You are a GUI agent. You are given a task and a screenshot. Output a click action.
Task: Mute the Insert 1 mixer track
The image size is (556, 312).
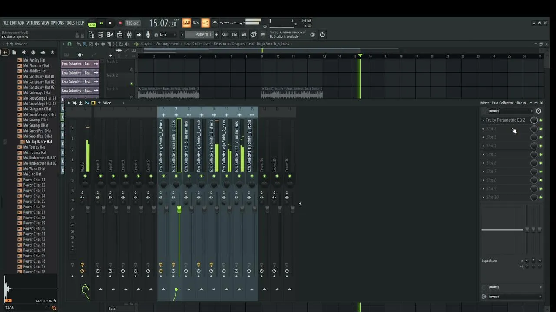tap(100, 176)
